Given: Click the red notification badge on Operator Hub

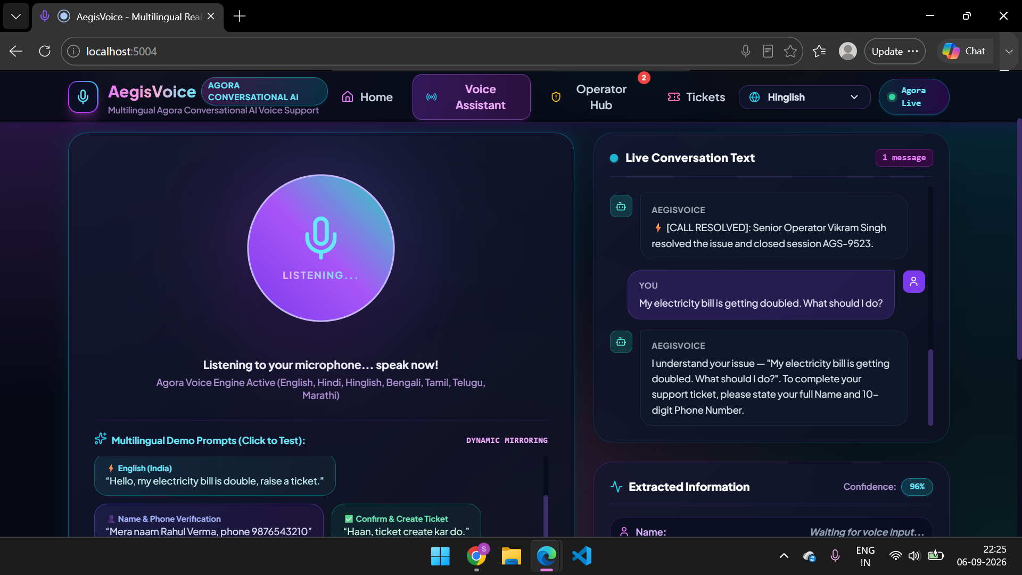Looking at the screenshot, I should click(644, 78).
